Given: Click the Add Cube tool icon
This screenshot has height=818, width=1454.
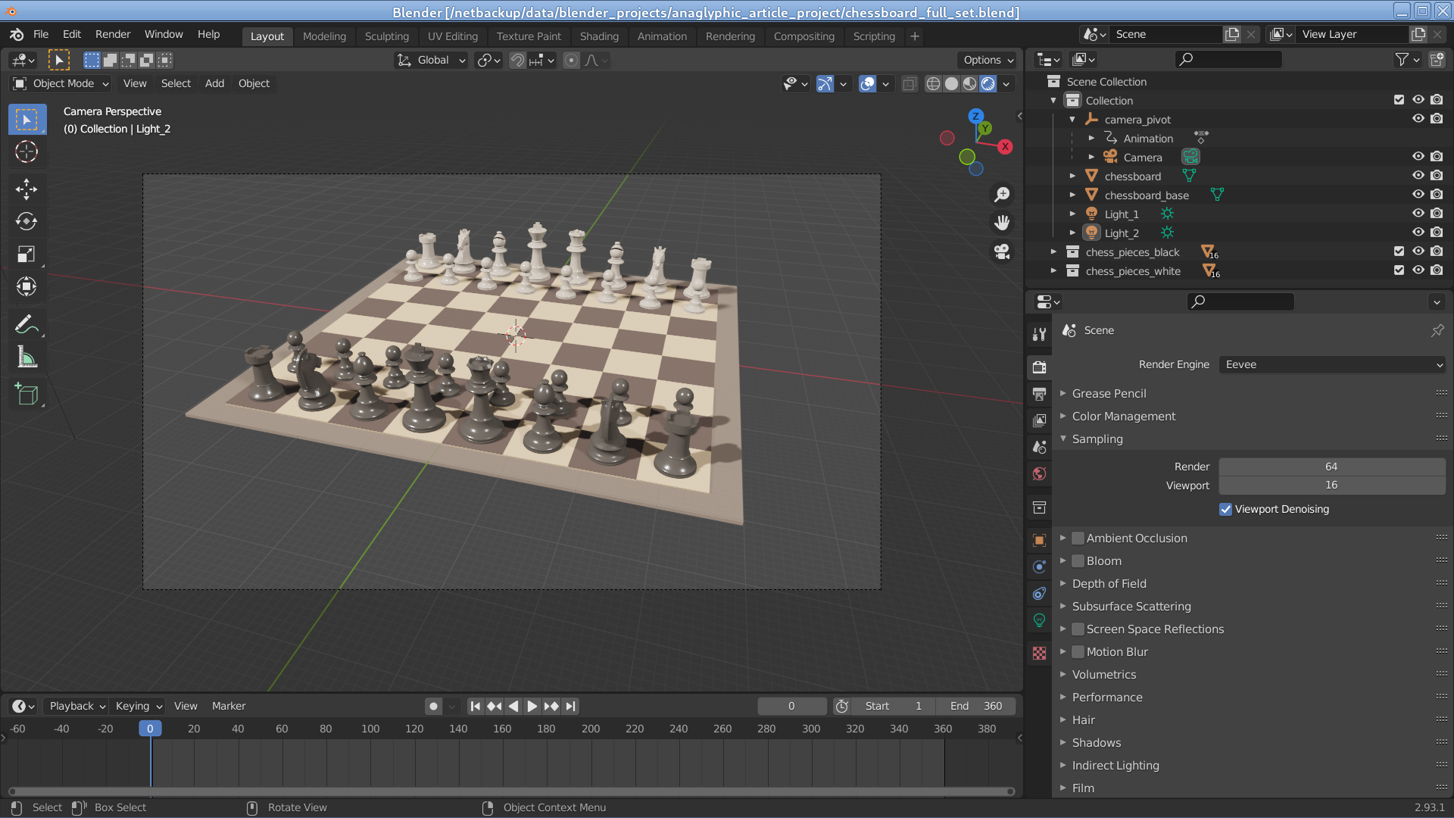Looking at the screenshot, I should 27,395.
